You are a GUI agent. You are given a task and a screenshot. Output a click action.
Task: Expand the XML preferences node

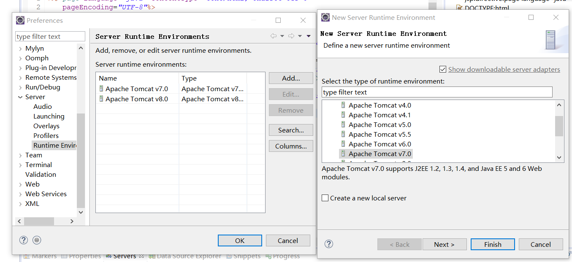coord(20,204)
